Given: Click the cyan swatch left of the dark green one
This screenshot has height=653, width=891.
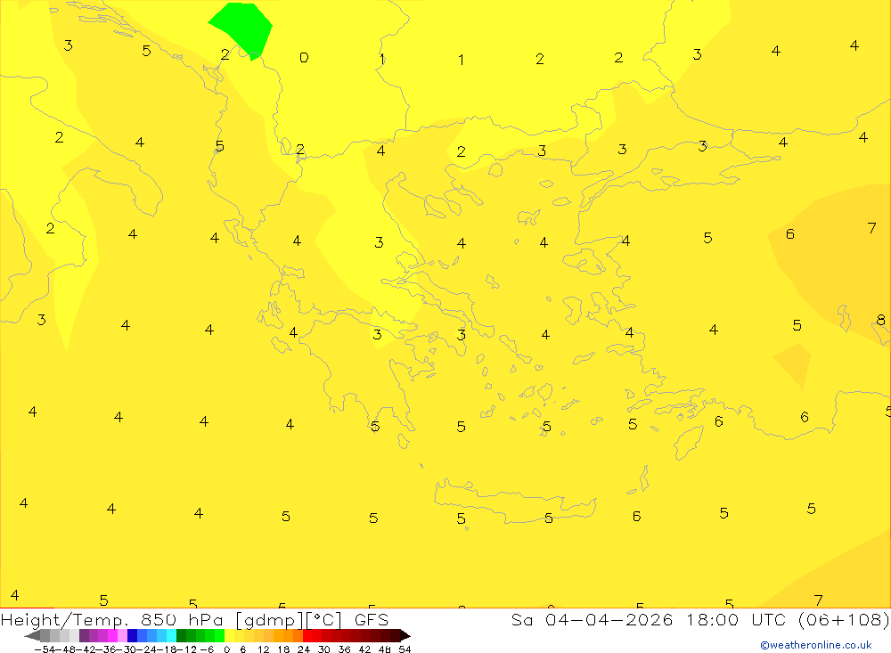Looking at the screenshot, I should click(x=171, y=635).
